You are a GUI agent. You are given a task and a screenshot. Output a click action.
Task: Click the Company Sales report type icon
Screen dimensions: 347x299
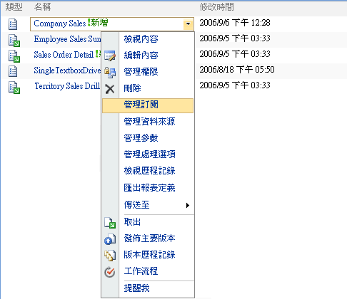(13, 24)
